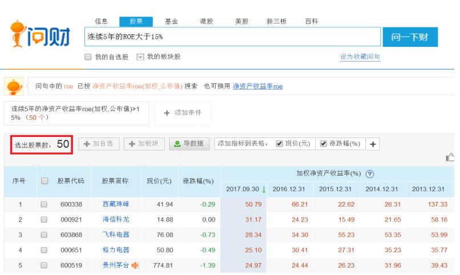Expand the 我的板块股 dropdown
Viewport: 460px width, 275px height.
pos(140,57)
